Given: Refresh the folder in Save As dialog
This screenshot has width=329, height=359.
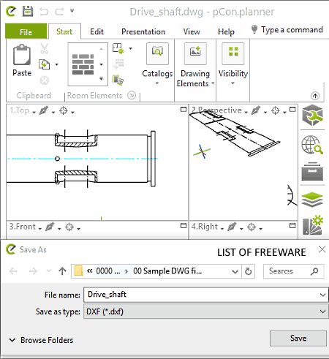Looking at the screenshot, I should [249, 271].
